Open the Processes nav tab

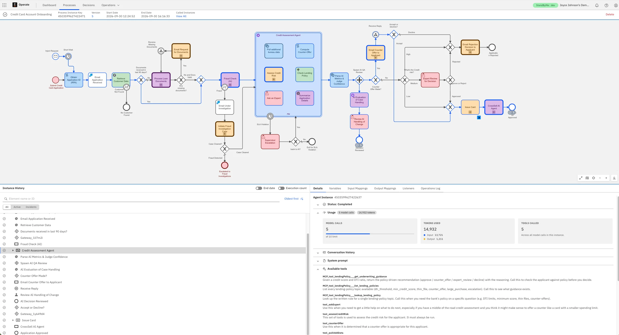click(x=69, y=5)
